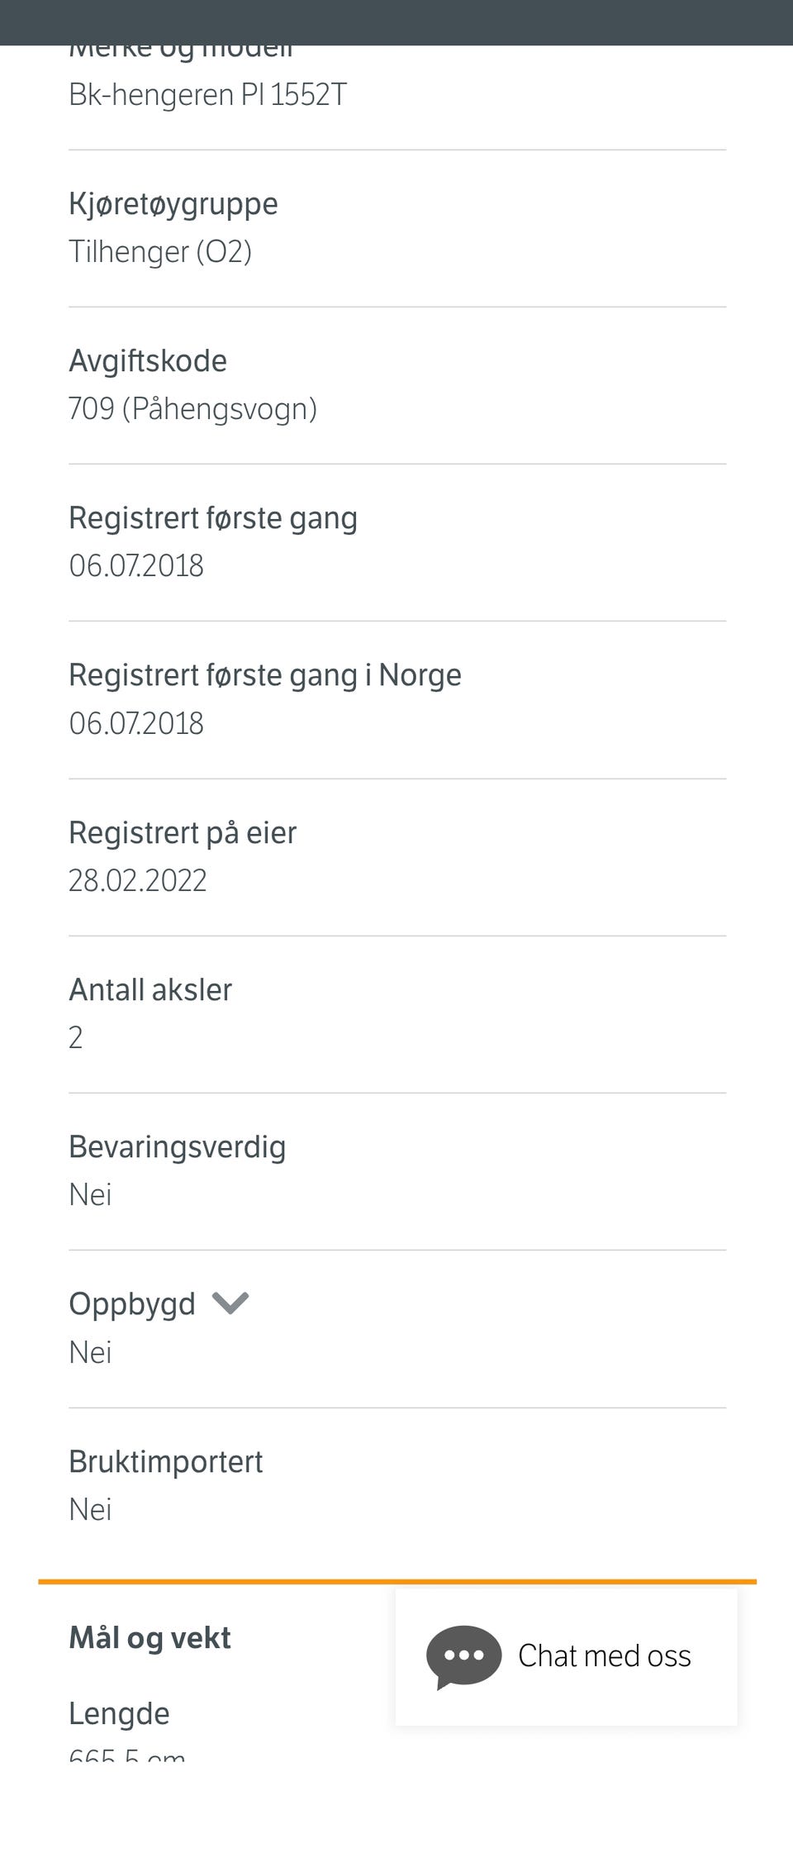
Task: Select the "Nei" value under Bruktimportert
Action: [x=90, y=1510]
